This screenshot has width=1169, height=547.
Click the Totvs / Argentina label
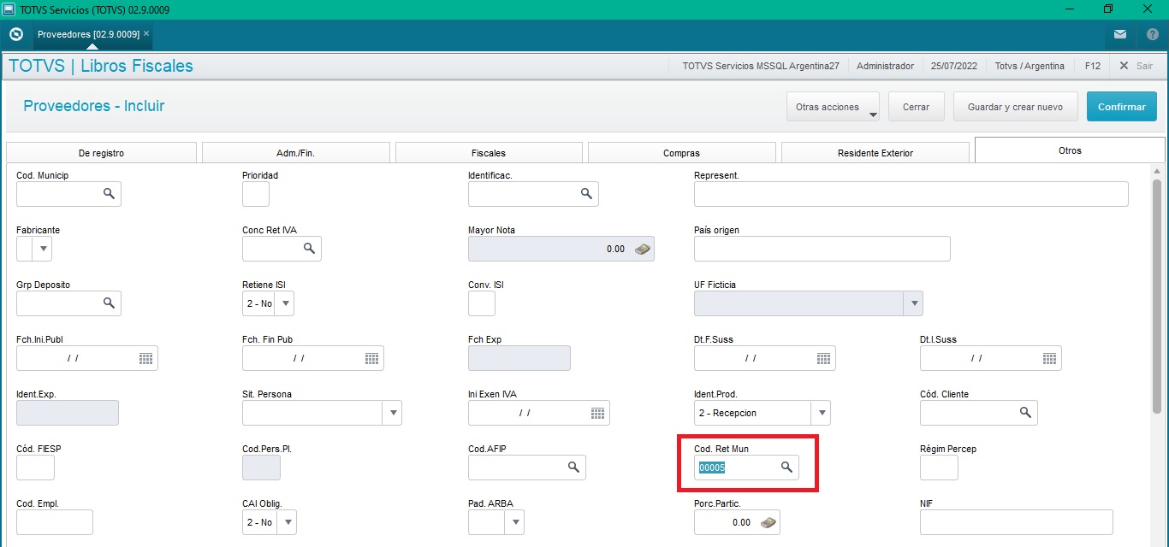point(1030,66)
